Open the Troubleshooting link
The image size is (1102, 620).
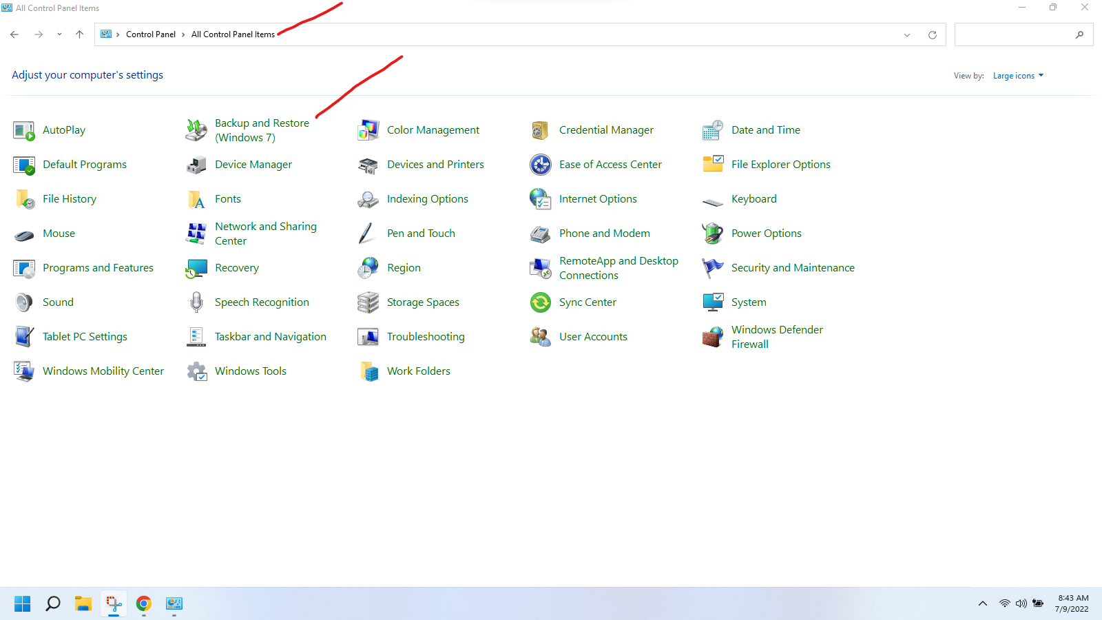click(426, 337)
